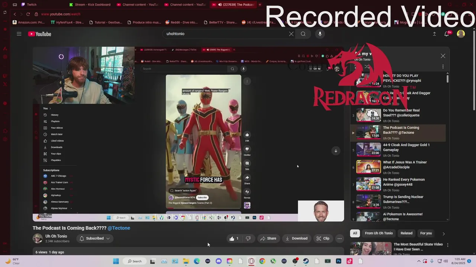The image size is (476, 267).
Task: Dislike the video with thumbs down
Action: (x=248, y=238)
